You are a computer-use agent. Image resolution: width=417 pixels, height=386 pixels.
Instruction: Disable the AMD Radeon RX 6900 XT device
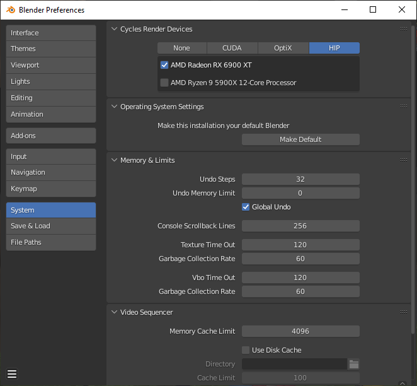(x=164, y=65)
